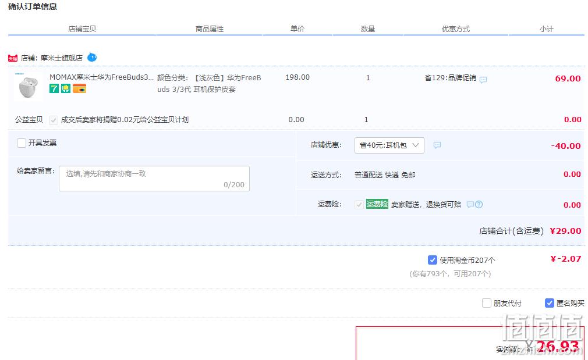Click the Tmall shop logo icon
This screenshot has width=588, height=360.
(x=13, y=58)
